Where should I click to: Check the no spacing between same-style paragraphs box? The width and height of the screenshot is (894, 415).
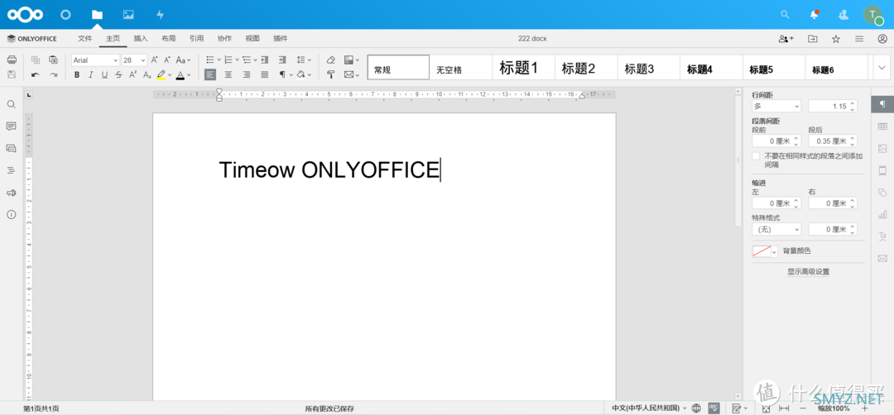click(x=756, y=156)
